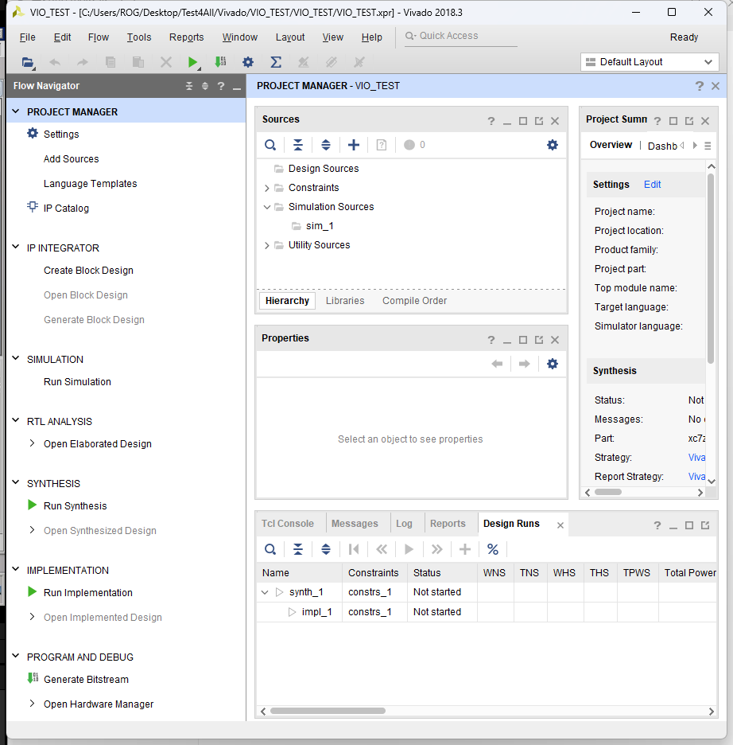This screenshot has height=745, width=733.
Task: Expand Constraints folder in Sources
Action: (266, 188)
